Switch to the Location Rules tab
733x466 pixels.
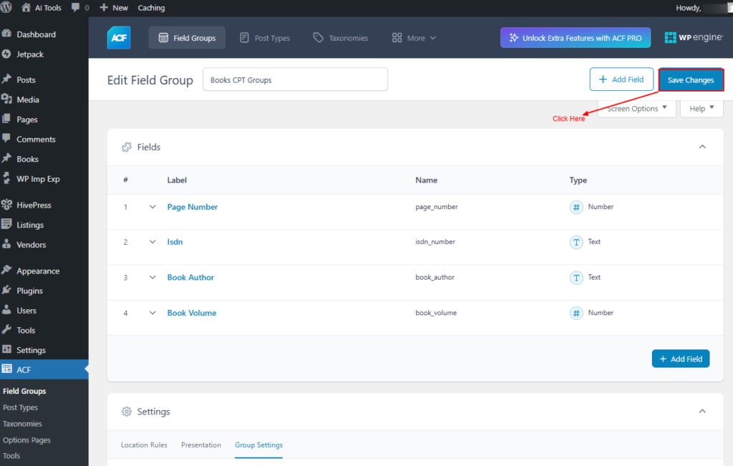point(144,445)
